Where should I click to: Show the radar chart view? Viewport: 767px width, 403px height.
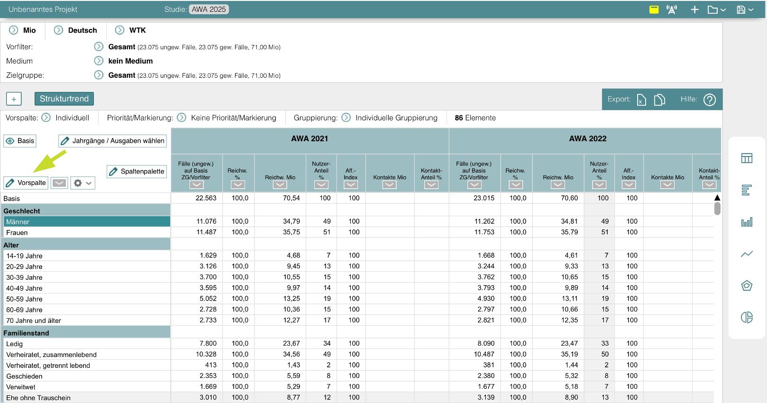point(747,285)
